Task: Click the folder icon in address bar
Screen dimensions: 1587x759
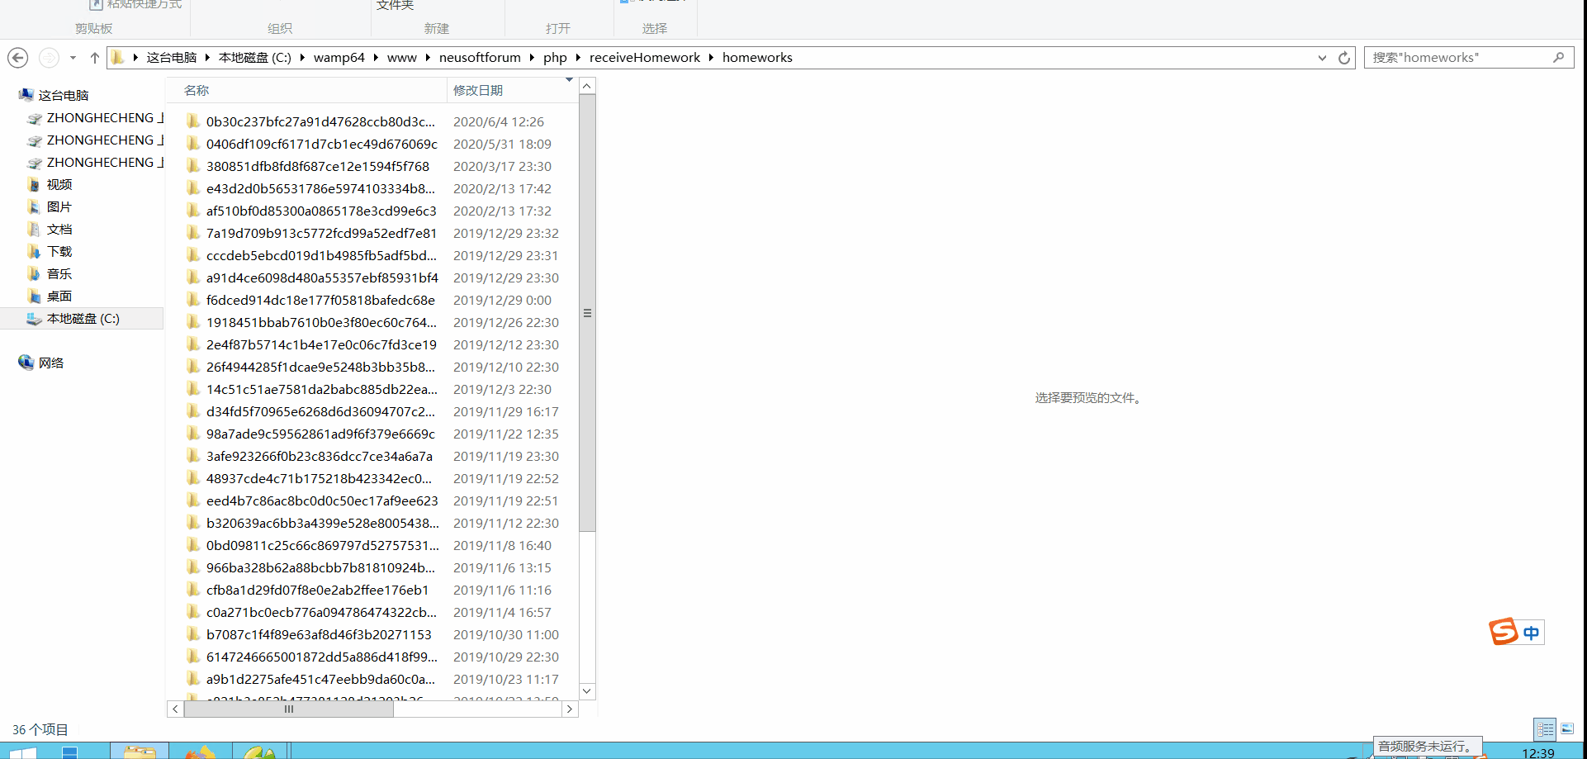Action: click(x=118, y=57)
